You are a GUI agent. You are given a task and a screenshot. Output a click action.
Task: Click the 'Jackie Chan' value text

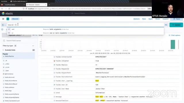pos(100,89)
